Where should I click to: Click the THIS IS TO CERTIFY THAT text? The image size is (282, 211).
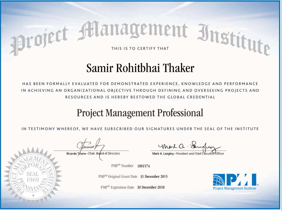pos(141,49)
